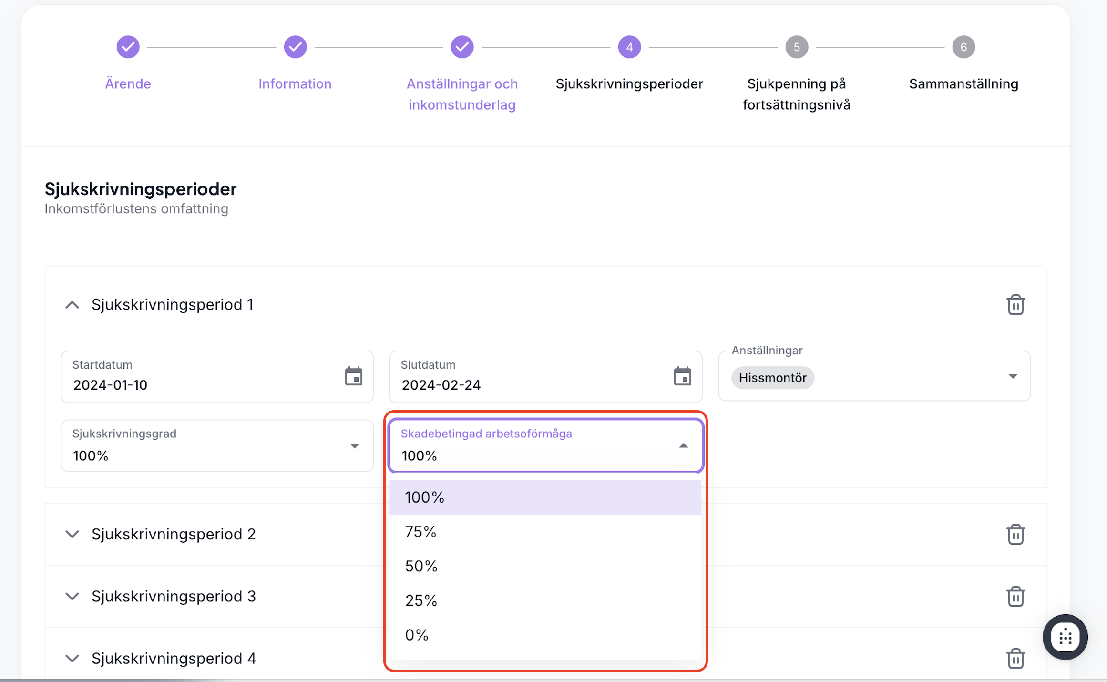Collapse Sjukskrivningsperiod 1 section

[72, 305]
